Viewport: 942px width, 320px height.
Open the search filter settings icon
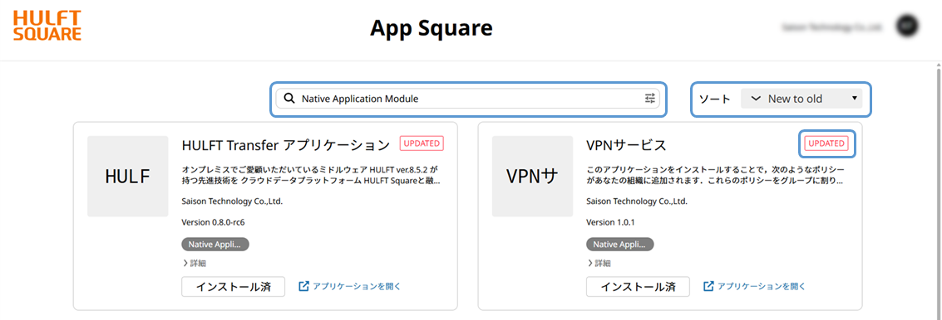coord(650,99)
